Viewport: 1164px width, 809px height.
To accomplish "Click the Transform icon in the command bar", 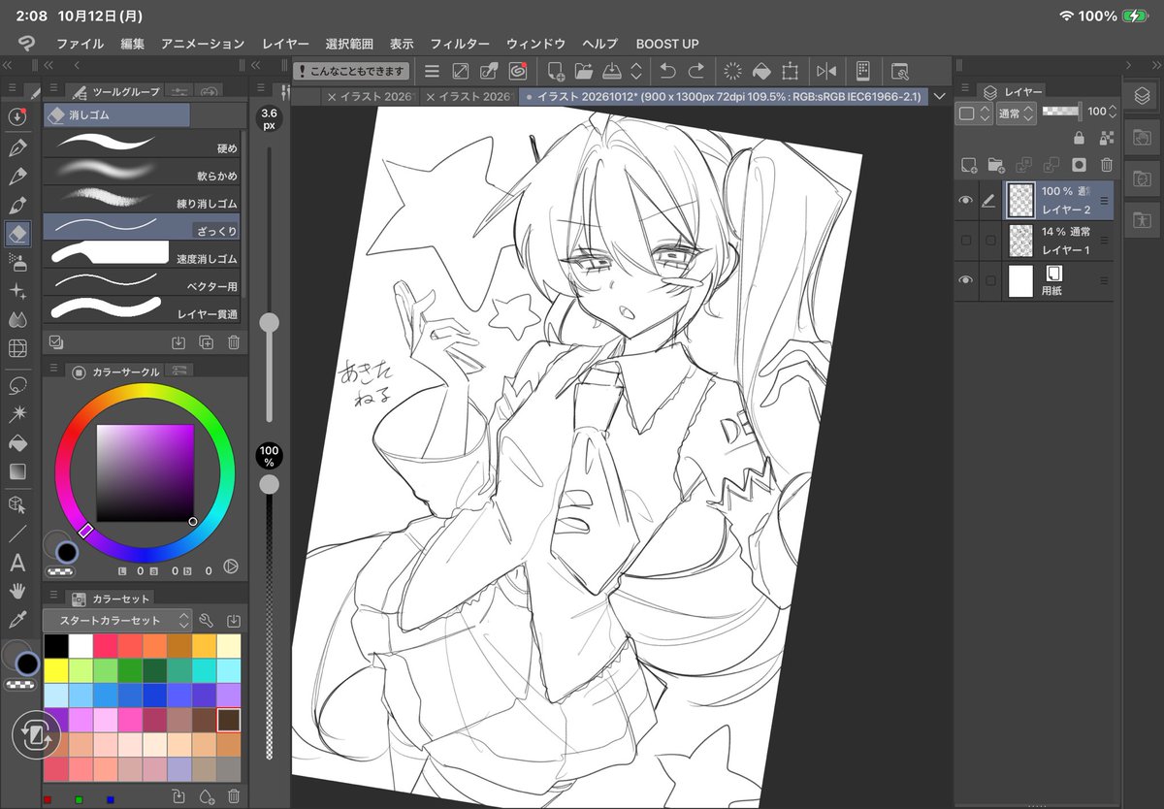I will click(791, 71).
